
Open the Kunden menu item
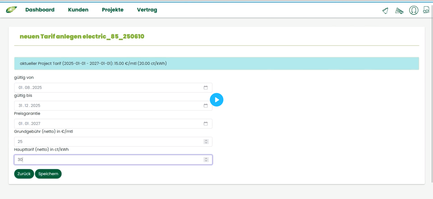tap(78, 10)
